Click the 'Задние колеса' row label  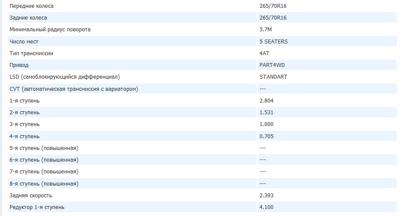click(x=28, y=18)
